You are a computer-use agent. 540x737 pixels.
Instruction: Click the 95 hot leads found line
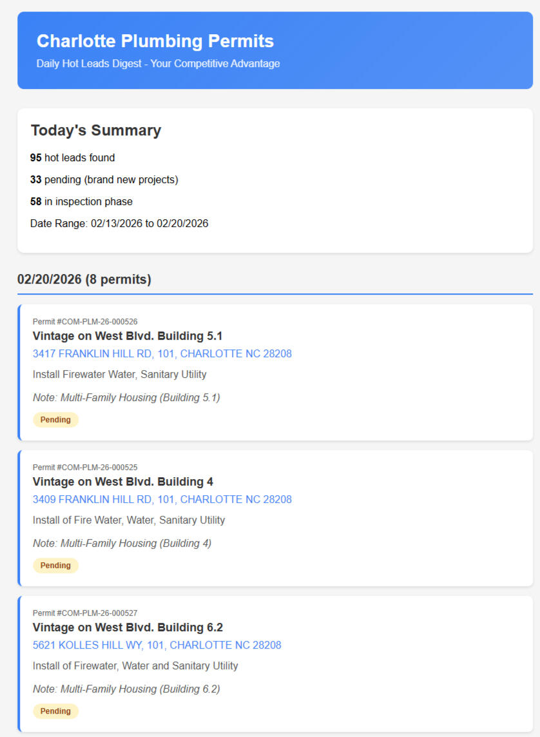click(72, 158)
